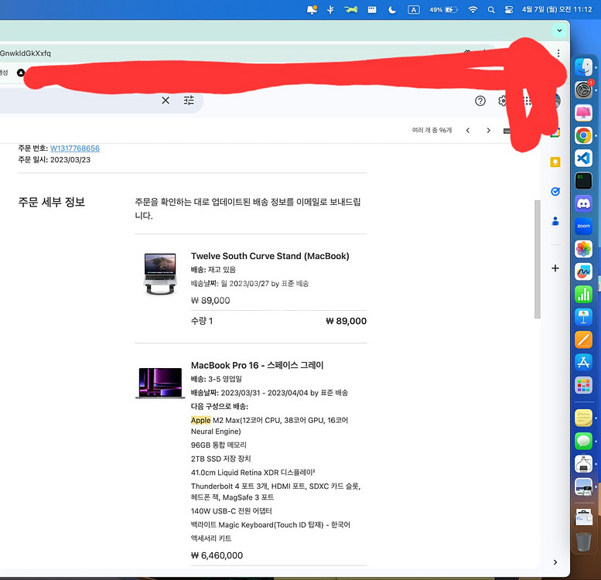Click "주문 세부 정보" heading
This screenshot has height=580, width=601.
pos(51,202)
